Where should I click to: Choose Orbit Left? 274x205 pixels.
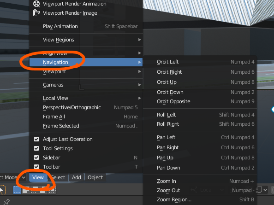coord(200,62)
